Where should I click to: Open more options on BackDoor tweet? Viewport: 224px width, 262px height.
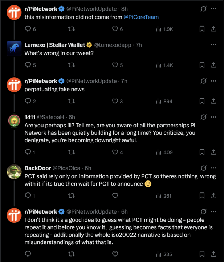214,168
